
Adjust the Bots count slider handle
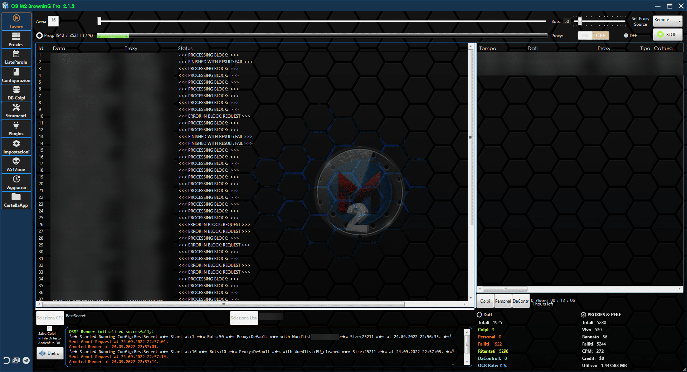(580, 21)
